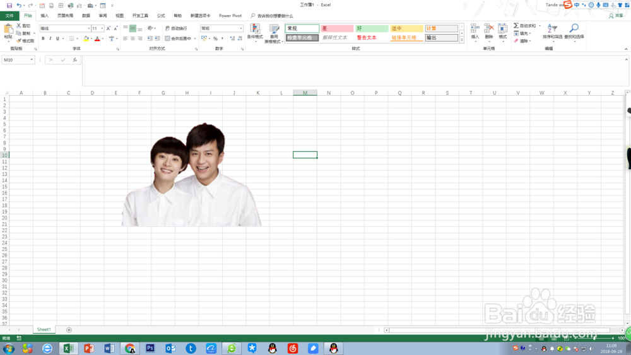The width and height of the screenshot is (631, 355).
Task: Save the workbook from quick access toolbar
Action: point(9,6)
